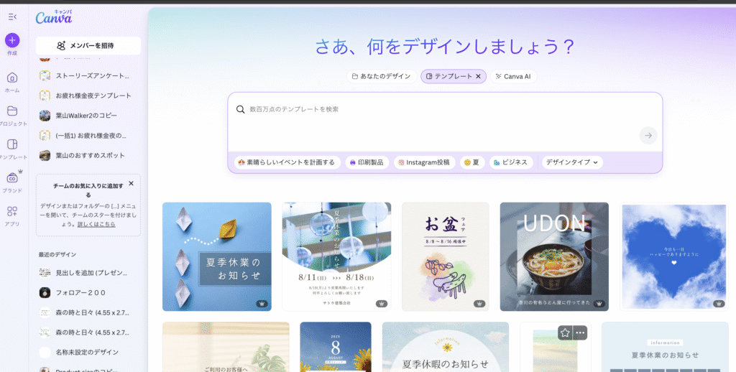736x372 pixels.
Task: Click the crown badge on origami boat template
Action: point(262,304)
